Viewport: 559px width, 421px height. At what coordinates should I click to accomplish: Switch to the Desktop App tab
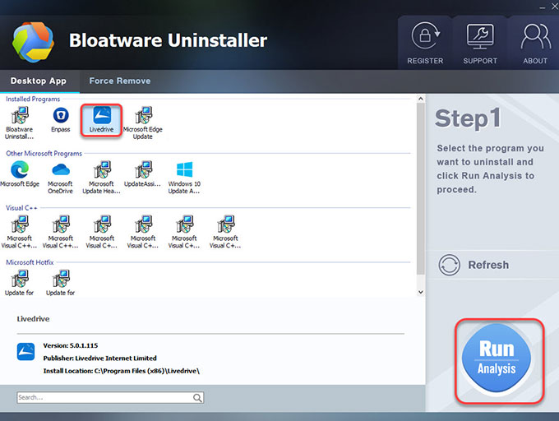39,81
